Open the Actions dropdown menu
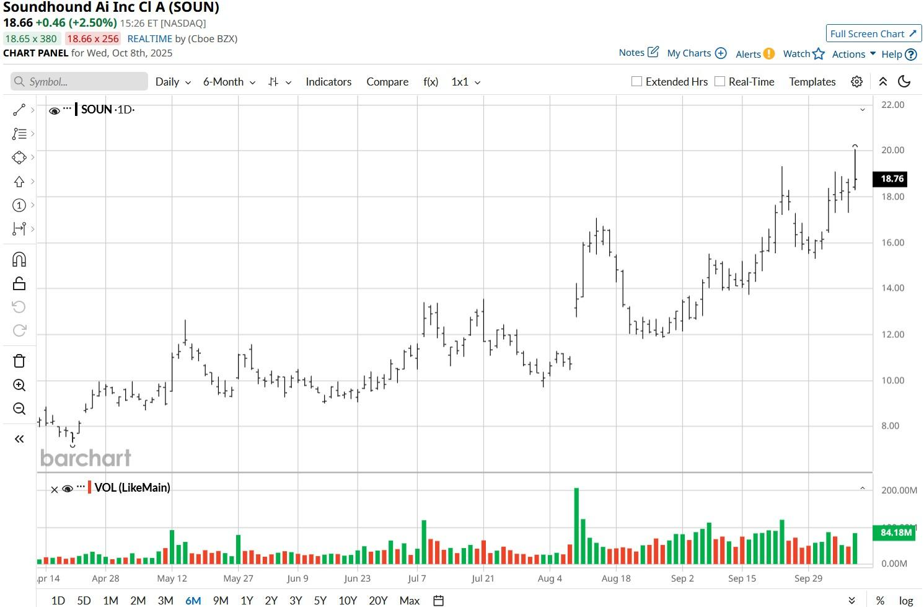The height and width of the screenshot is (607, 924). [x=854, y=54]
